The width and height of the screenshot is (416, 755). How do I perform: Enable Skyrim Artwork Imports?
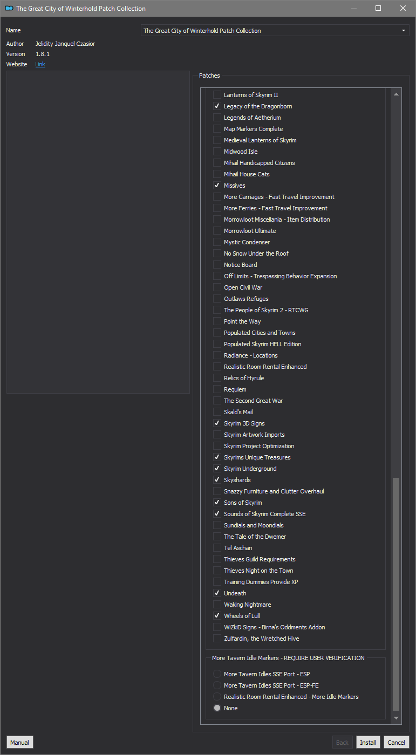pos(217,435)
